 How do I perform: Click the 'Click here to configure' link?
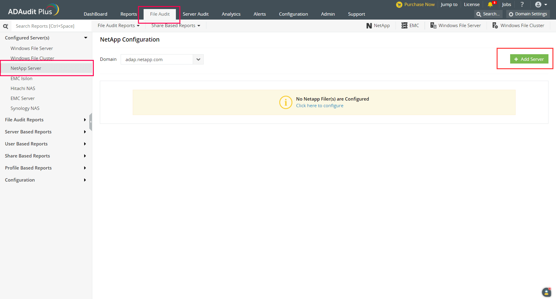pyautogui.click(x=319, y=106)
